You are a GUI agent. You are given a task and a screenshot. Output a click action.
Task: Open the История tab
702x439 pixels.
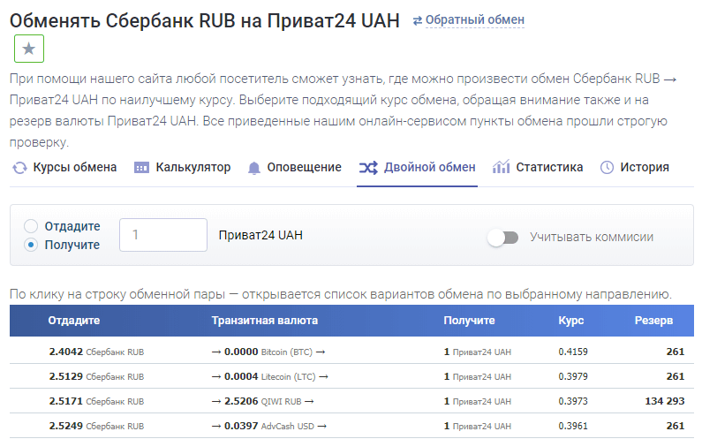(x=645, y=168)
